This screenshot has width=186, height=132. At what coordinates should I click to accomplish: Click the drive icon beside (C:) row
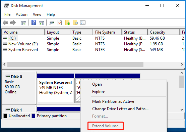5,38
